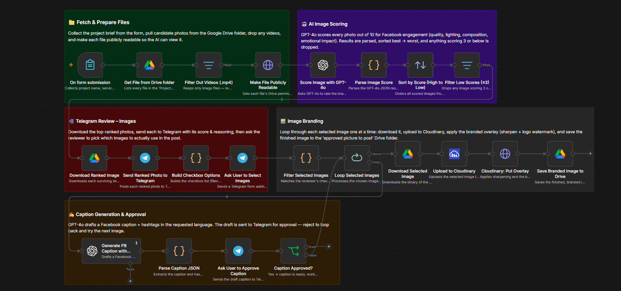This screenshot has height=291, width=621.
Task: Open the Parse Caption JSON node
Action: (179, 251)
